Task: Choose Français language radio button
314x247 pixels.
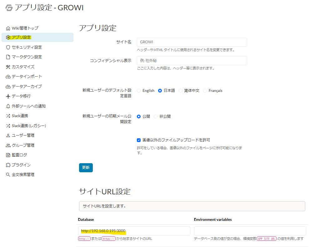Action: click(205, 91)
